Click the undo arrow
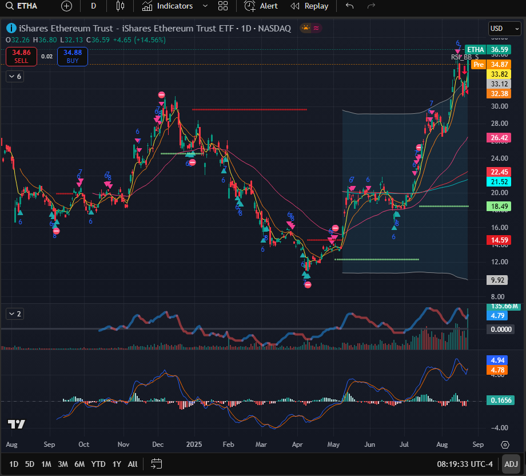 [350, 6]
